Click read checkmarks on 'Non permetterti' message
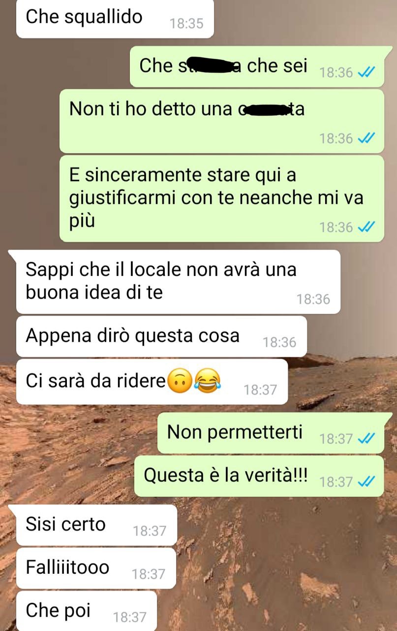Screen dimensions: 397x631 (366, 438)
